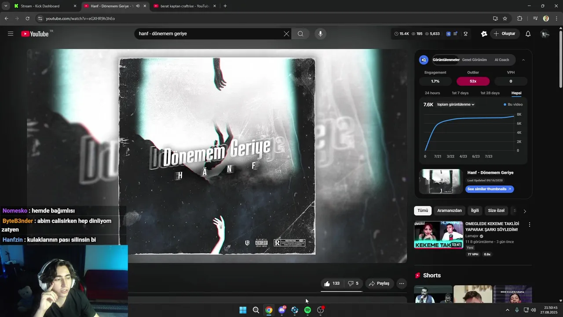Open YouTube notifications bell
The width and height of the screenshot is (563, 317).
tap(528, 34)
